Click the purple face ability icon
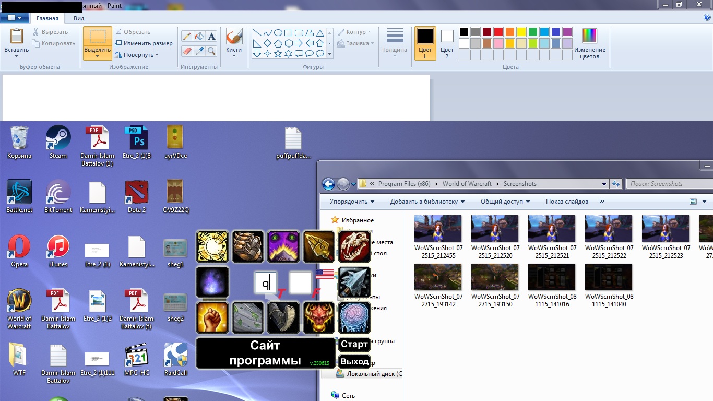Image resolution: width=713 pixels, height=401 pixels. coord(283,246)
